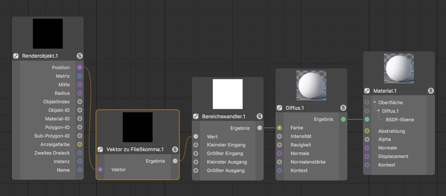Click the Material-ID output port
The height and width of the screenshot is (196, 446).
point(80,119)
